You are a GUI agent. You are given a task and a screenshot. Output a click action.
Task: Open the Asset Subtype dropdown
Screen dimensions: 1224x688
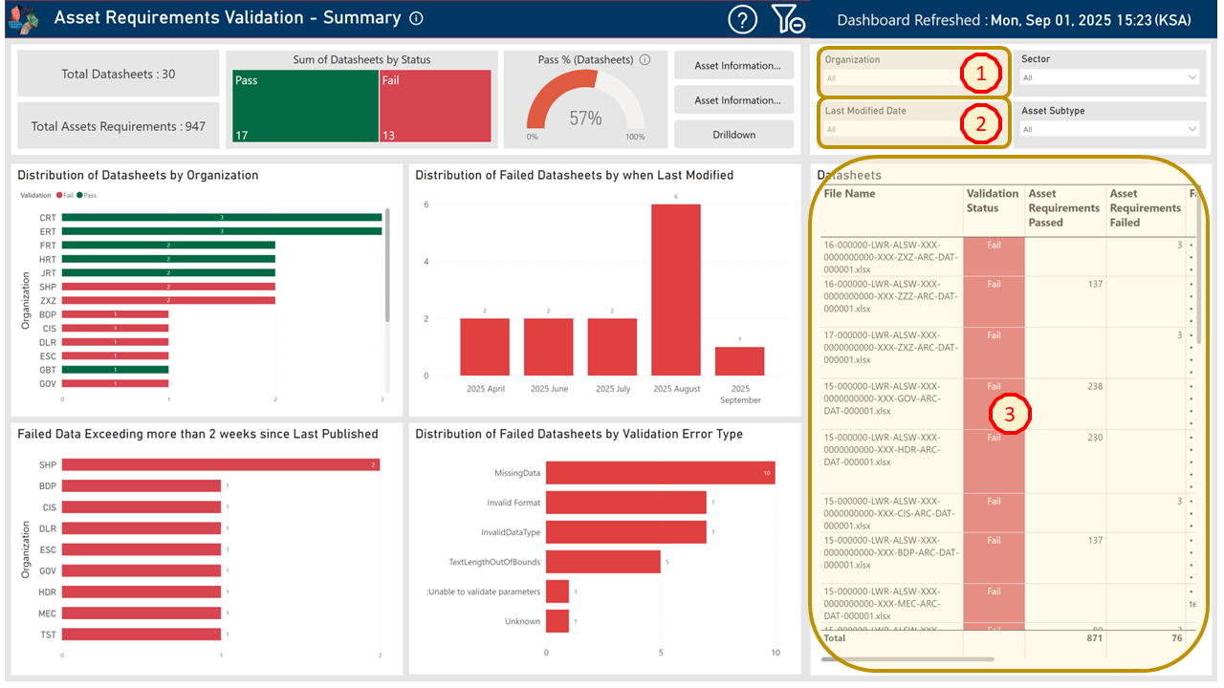[1109, 129]
